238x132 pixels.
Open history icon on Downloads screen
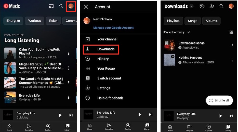pyautogui.click(x=202, y=6)
